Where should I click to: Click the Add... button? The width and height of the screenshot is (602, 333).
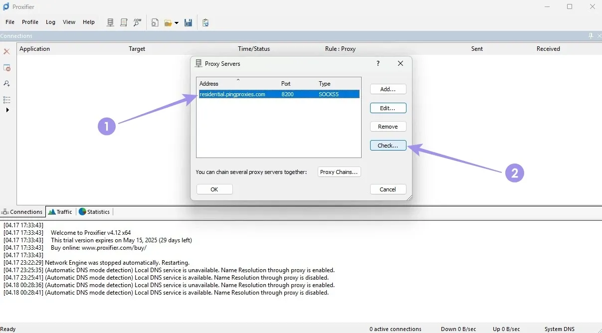388,89
